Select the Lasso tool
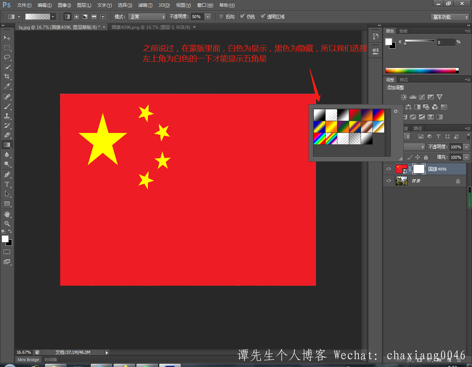 click(7, 57)
